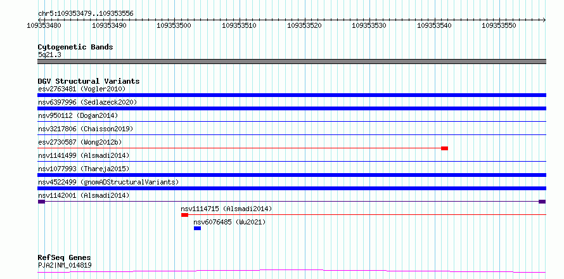Click ruler position 109353510
564x279 pixels.
click(x=239, y=25)
